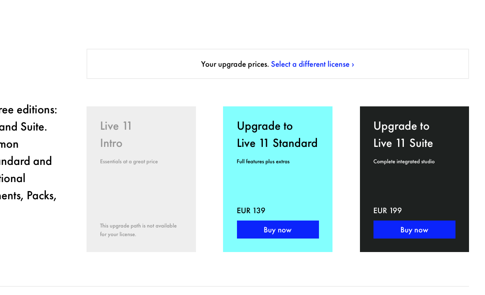Click the greyed-out Live 11 Intro title

(116, 135)
